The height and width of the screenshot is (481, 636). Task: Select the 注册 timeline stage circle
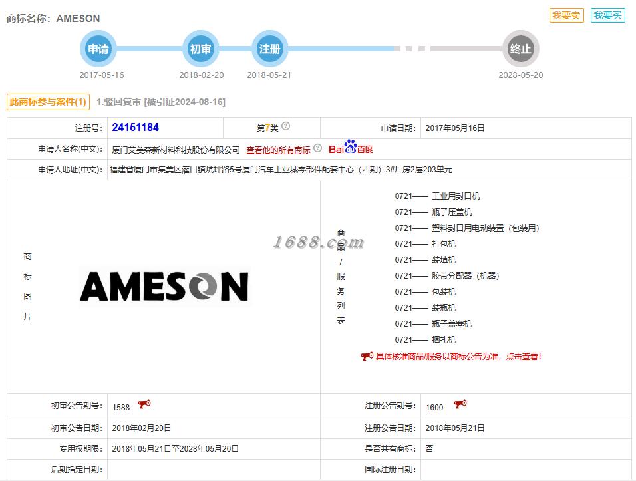tap(269, 49)
